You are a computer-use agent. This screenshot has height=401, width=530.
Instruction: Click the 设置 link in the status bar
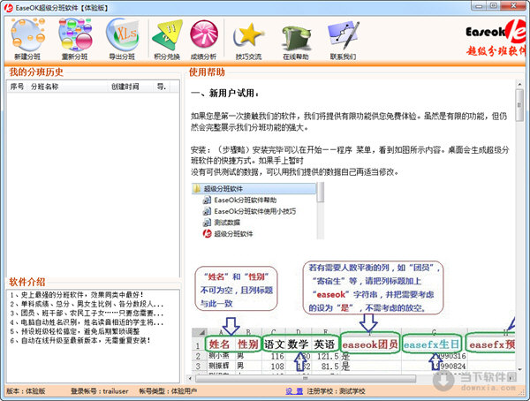coord(294,391)
